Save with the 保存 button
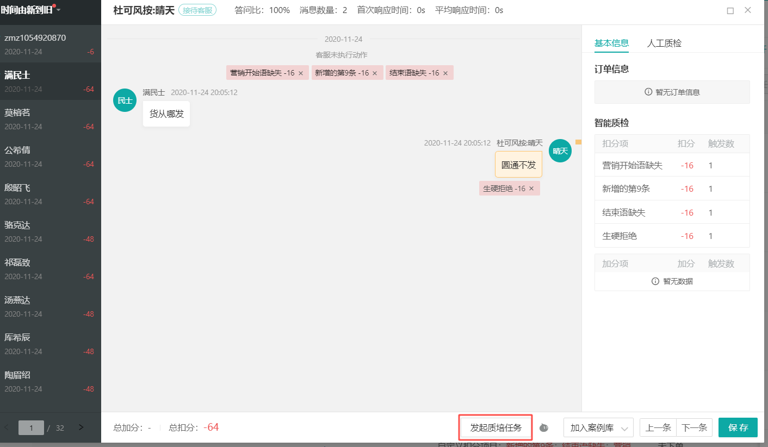 [x=738, y=427]
